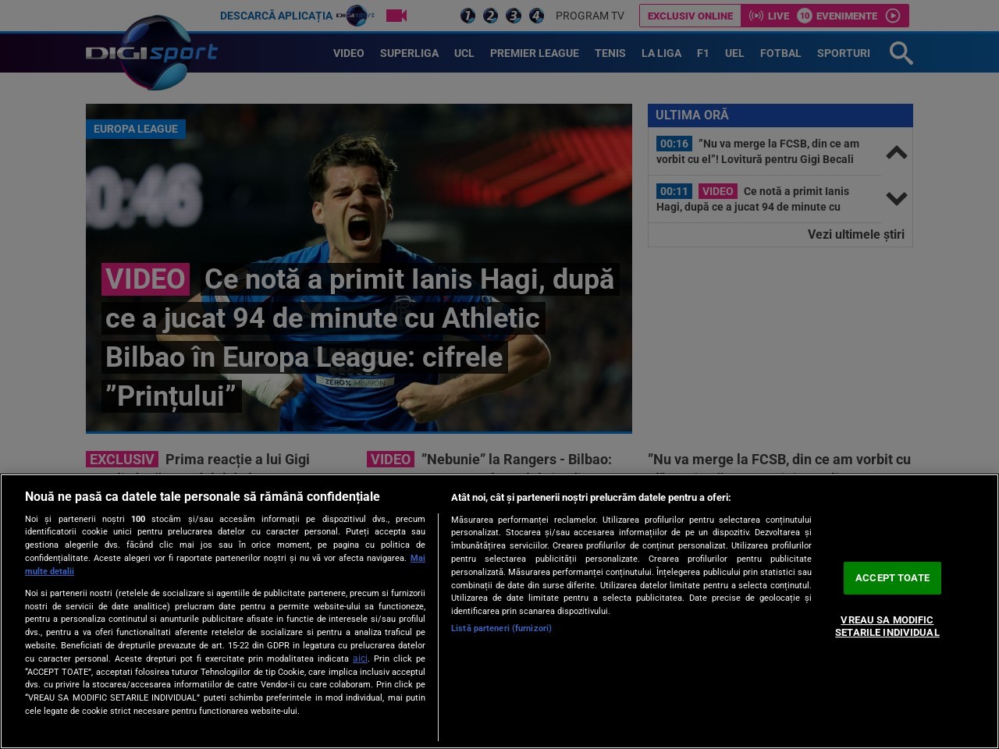The height and width of the screenshot is (749, 999).
Task: Open UCL menu item
Action: tap(464, 53)
